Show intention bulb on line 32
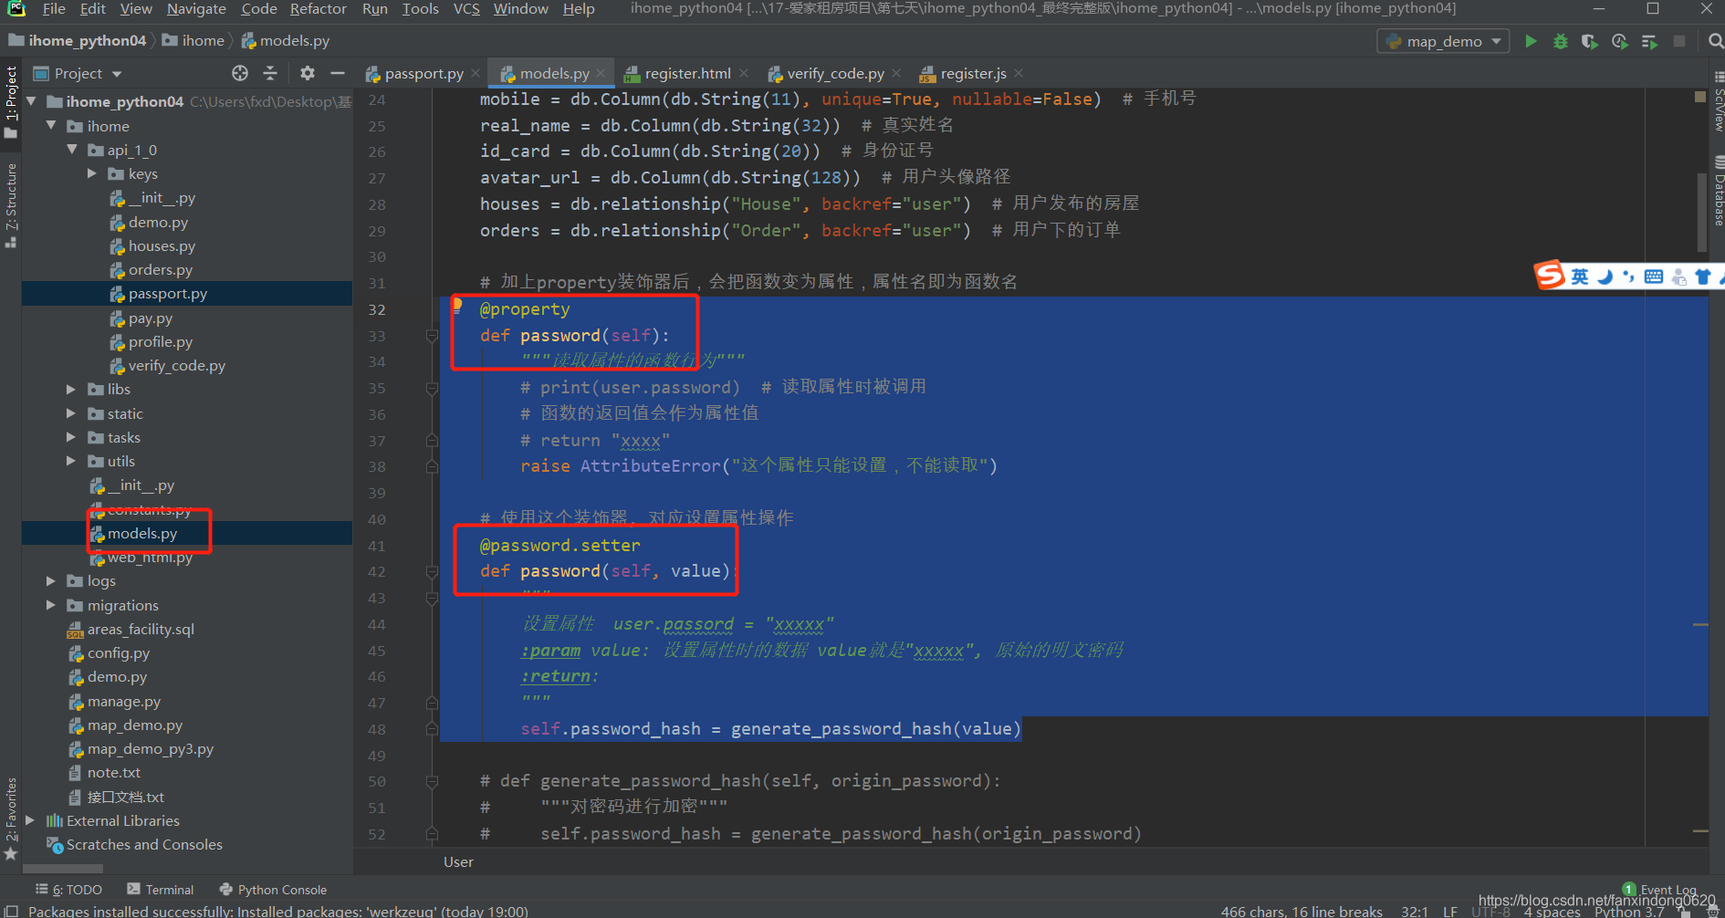Screen dimensions: 1725x918 (x=457, y=306)
